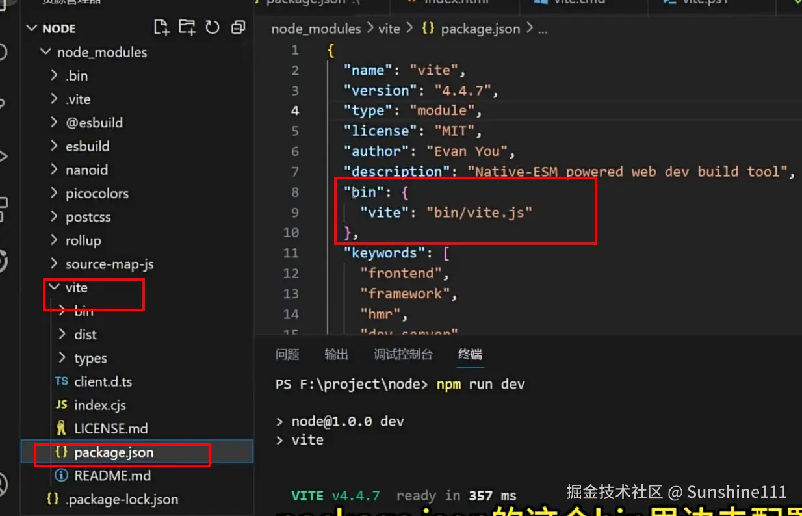
Task: Open .package-lock.json file
Action: (x=122, y=499)
